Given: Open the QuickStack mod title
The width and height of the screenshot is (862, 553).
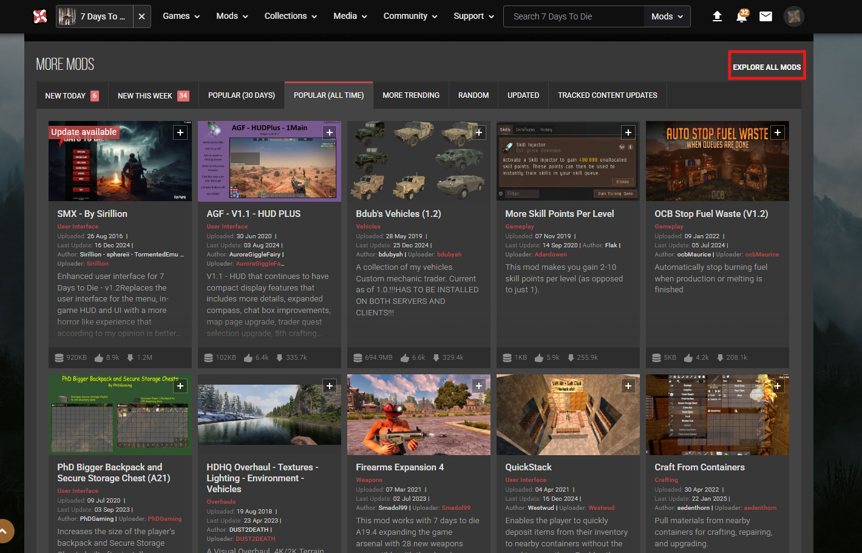Looking at the screenshot, I should pos(528,467).
